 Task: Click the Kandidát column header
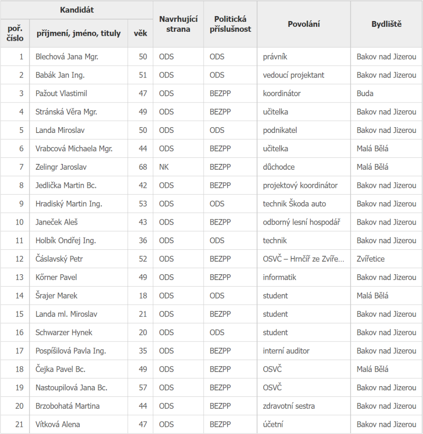[77, 10]
